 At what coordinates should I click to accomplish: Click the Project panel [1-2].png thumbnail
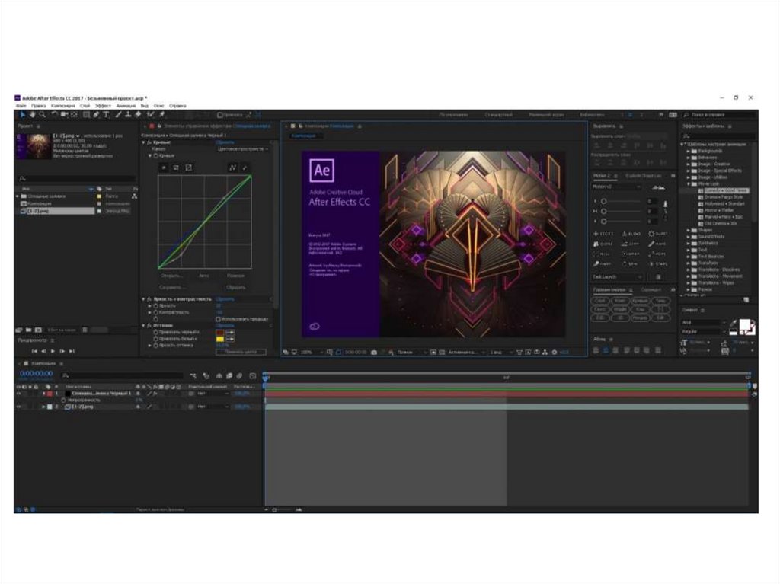[x=34, y=145]
